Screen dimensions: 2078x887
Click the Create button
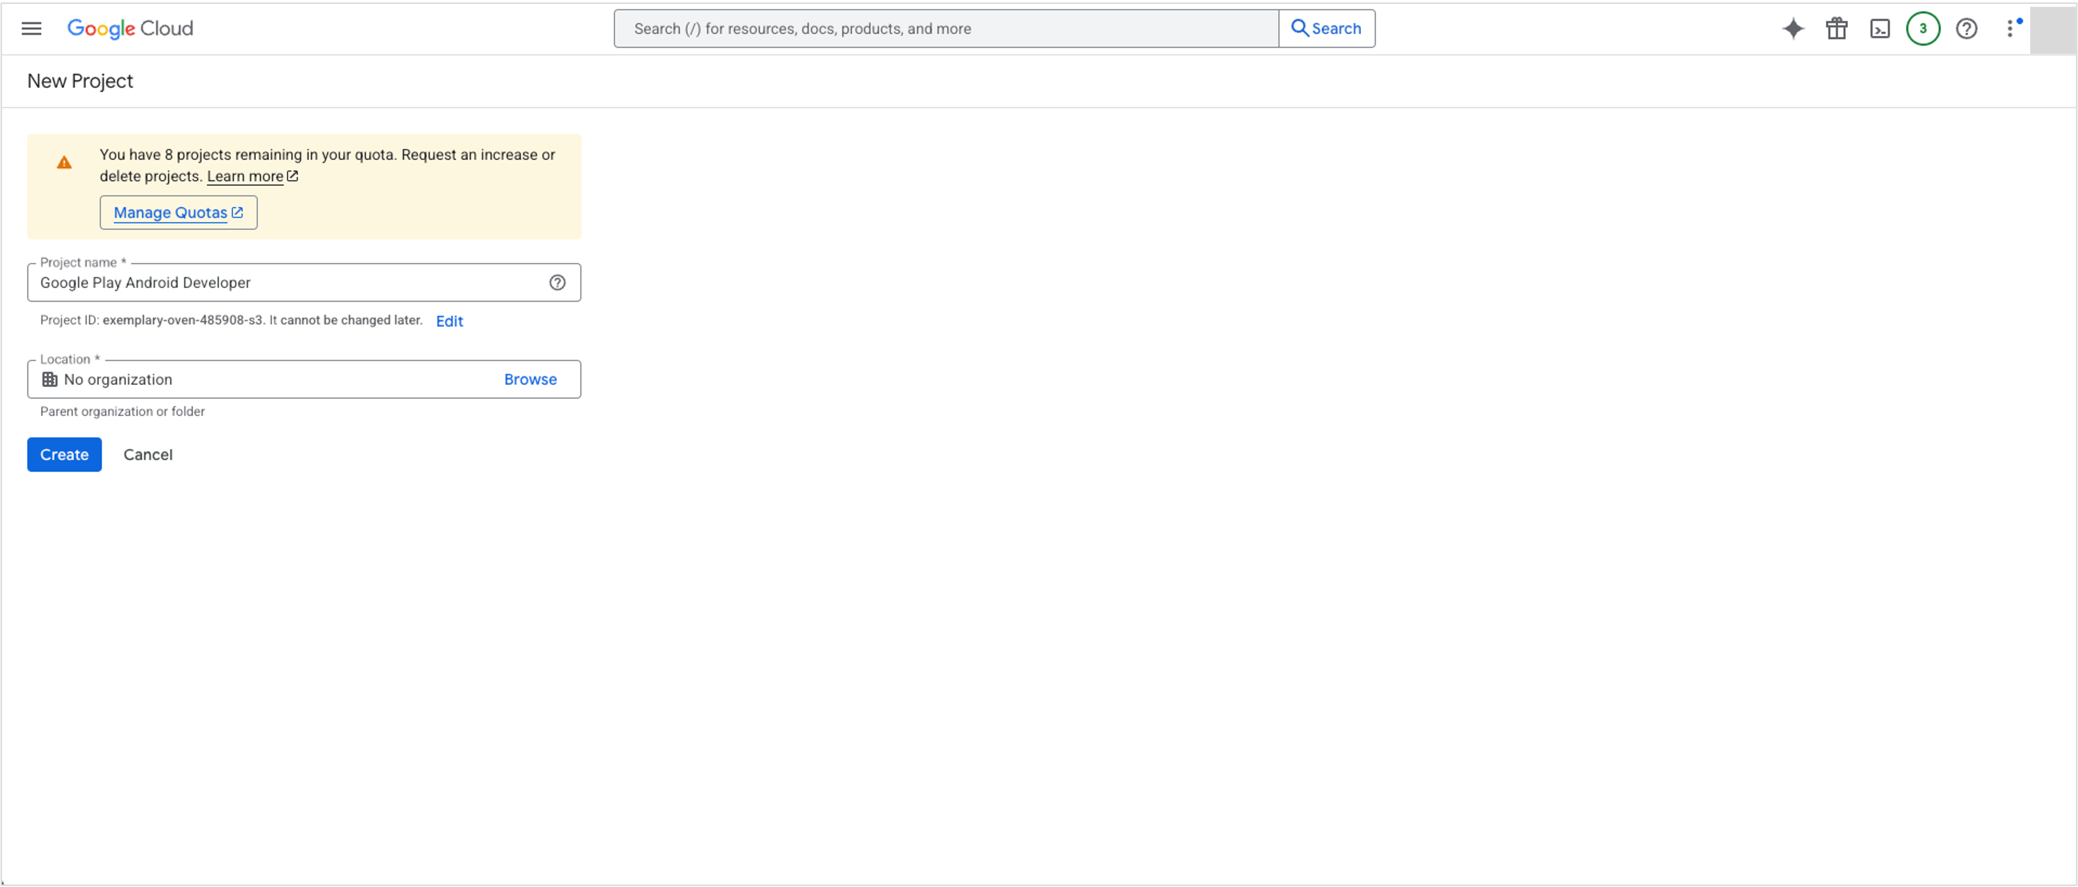click(x=65, y=454)
